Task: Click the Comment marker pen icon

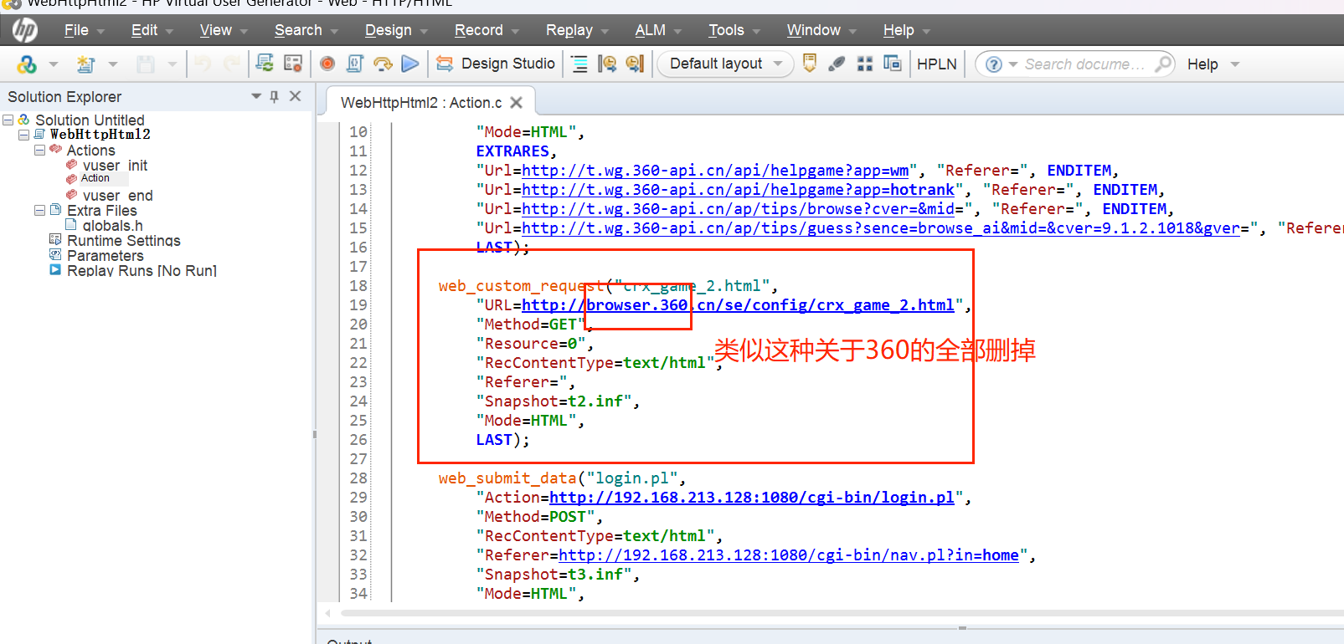Action: (837, 64)
